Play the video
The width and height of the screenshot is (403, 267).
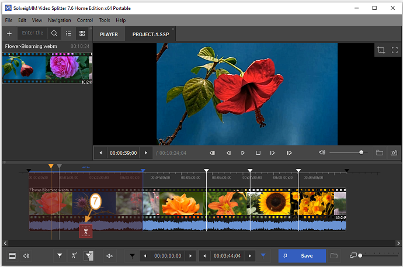tap(242, 153)
